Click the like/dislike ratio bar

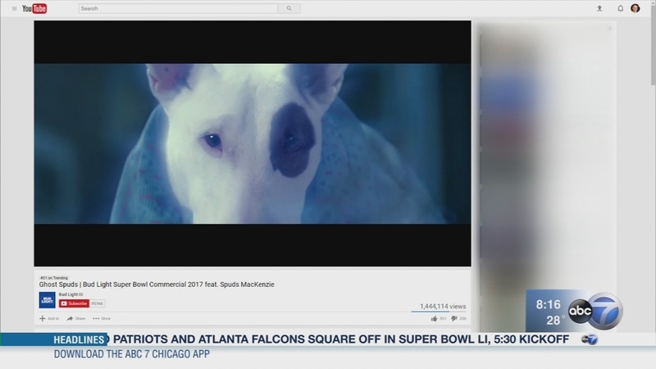(x=439, y=312)
